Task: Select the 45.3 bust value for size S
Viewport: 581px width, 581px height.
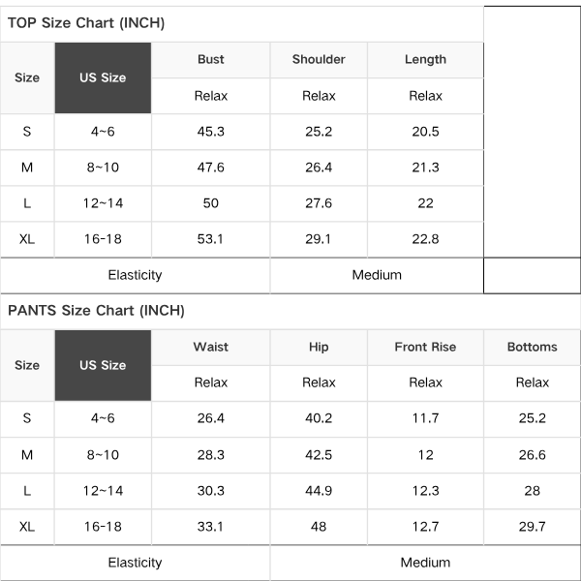Action: 211,132
